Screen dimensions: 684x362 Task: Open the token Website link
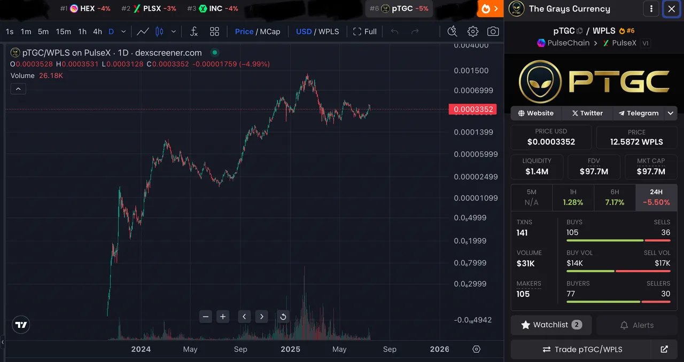point(536,113)
